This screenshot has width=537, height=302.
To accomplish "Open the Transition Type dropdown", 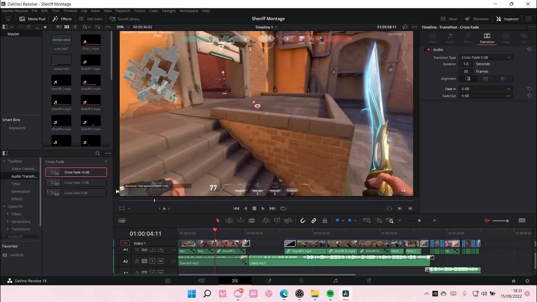I will (486, 57).
